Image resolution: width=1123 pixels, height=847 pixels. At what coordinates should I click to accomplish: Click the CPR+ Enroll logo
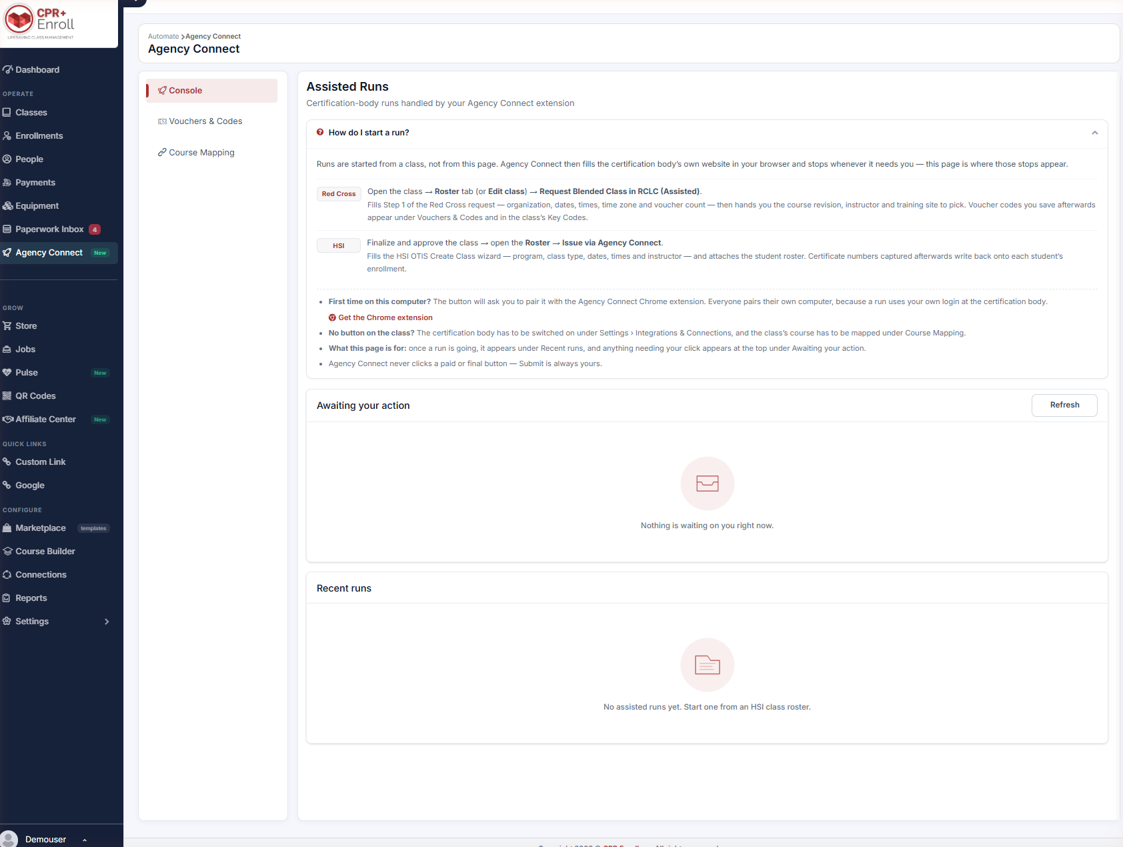point(40,21)
